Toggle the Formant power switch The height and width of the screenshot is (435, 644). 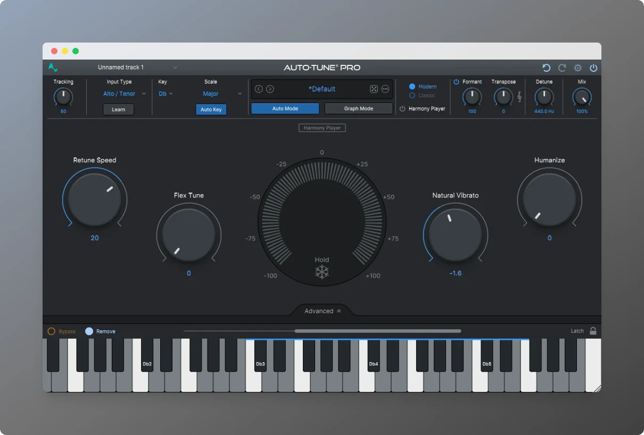(x=456, y=82)
